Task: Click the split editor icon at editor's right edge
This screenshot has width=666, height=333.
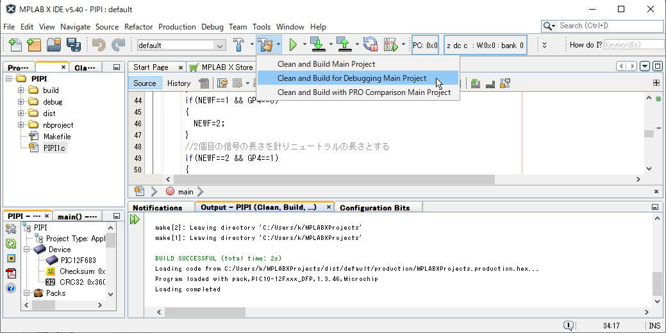Action: [656, 83]
